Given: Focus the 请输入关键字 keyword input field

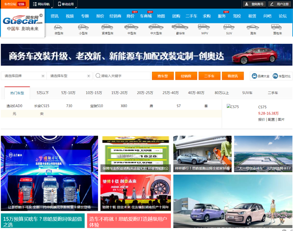Looking at the screenshot, I should tap(122, 76).
